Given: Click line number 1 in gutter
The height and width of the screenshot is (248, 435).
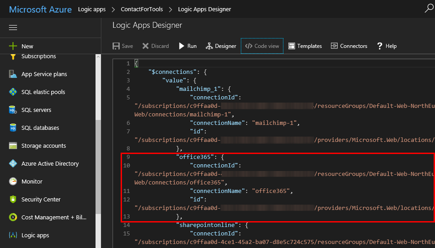Looking at the screenshot, I should (128, 64).
